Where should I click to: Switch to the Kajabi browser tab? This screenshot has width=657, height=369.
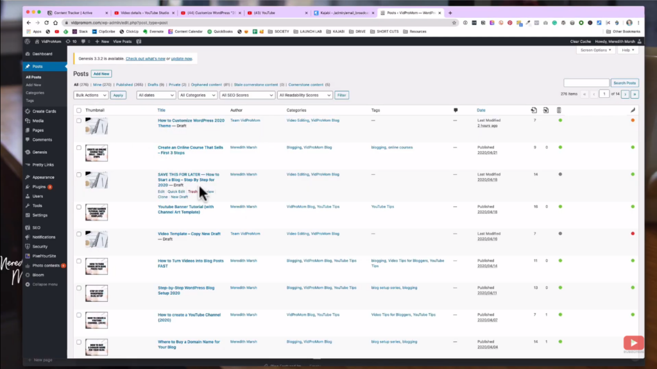click(x=345, y=13)
